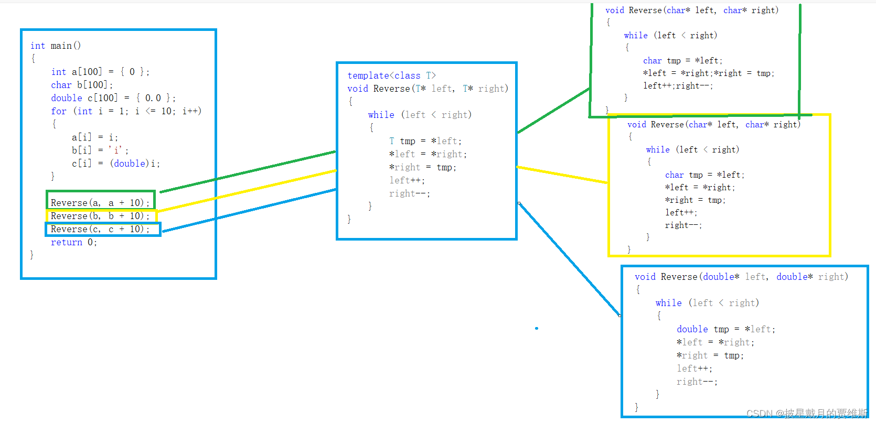
Task: Click the small blue dot below the template box
Action: click(537, 329)
